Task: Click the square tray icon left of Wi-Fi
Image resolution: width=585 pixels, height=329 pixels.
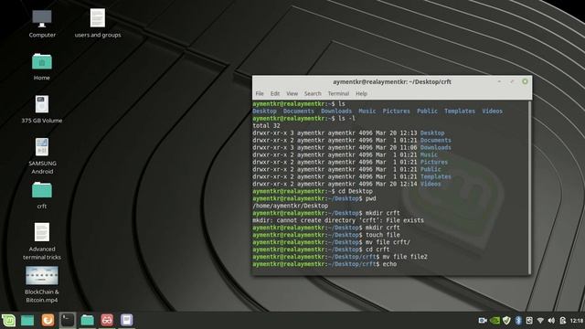Action: (x=529, y=321)
